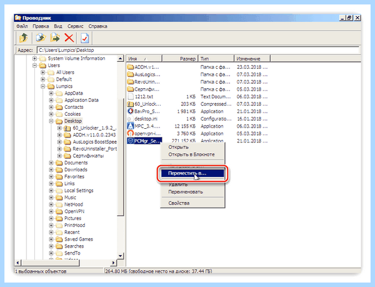Select Сертификаты in folder tree
This screenshot has width=375, height=287.
tap(88, 156)
